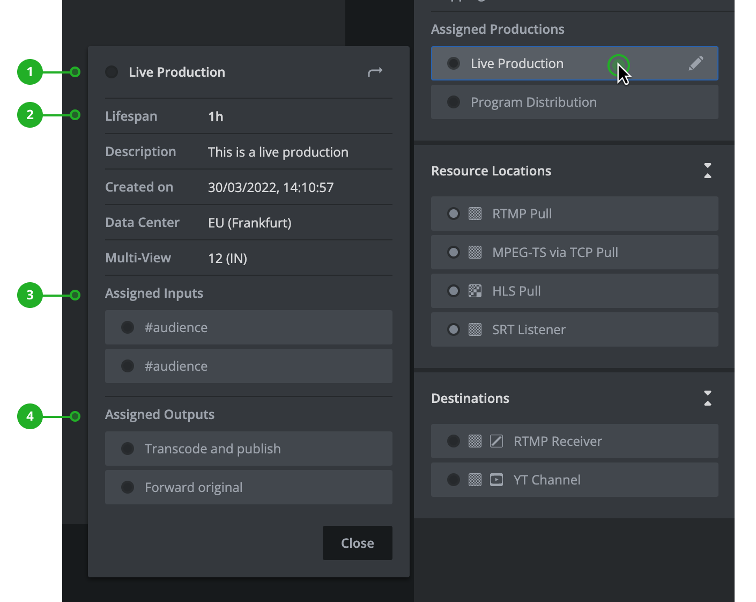Click the checkered thumbnail icon beside RTMP Pull

(475, 214)
